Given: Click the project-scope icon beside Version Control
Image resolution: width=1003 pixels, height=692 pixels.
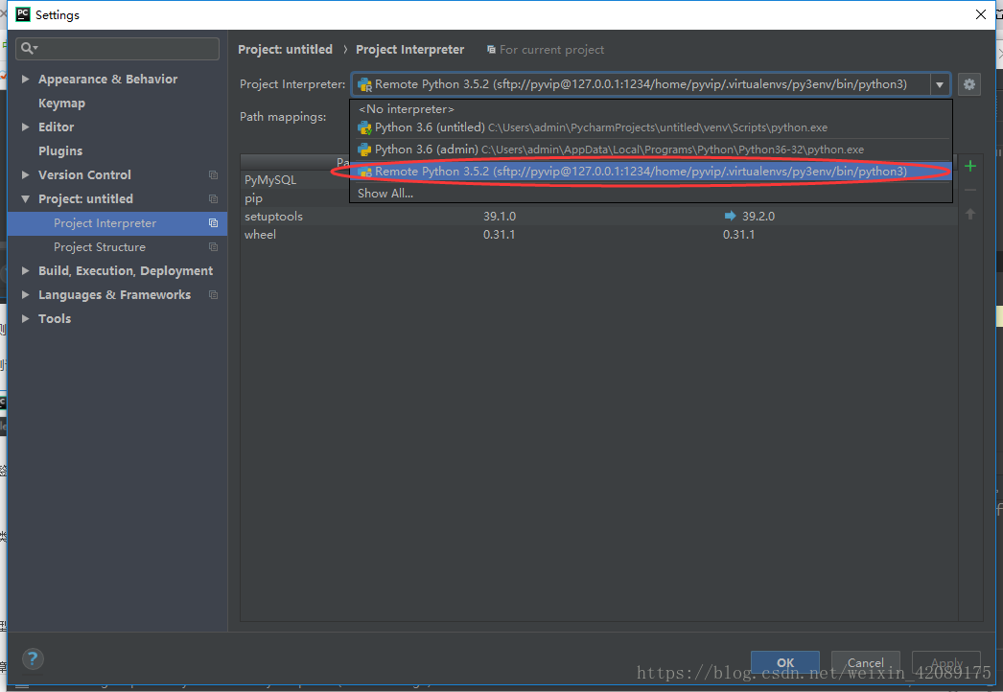Looking at the screenshot, I should (213, 174).
